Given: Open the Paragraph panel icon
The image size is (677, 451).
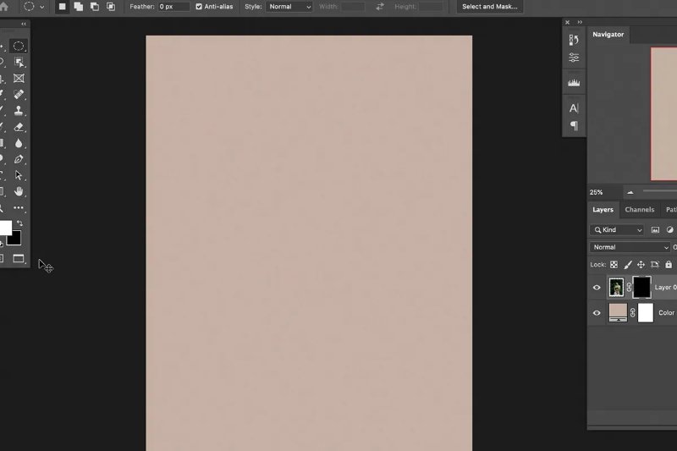Looking at the screenshot, I should click(574, 126).
